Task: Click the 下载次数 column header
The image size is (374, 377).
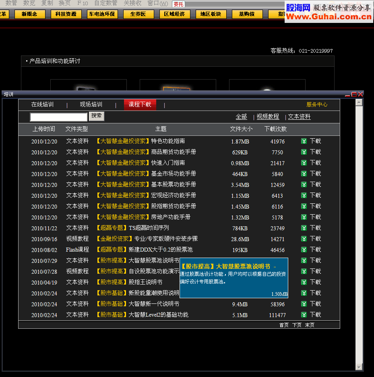Action: point(275,129)
